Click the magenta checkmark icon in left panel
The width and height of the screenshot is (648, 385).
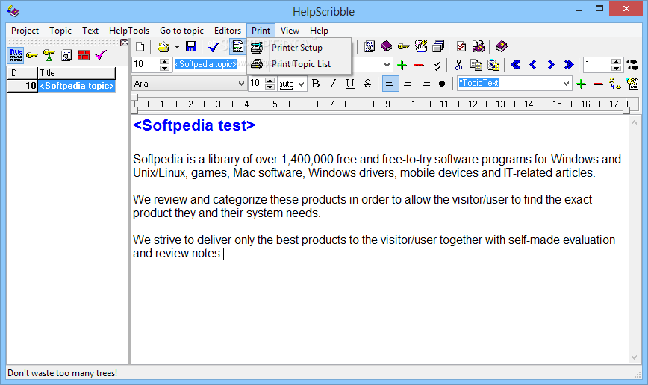point(101,54)
